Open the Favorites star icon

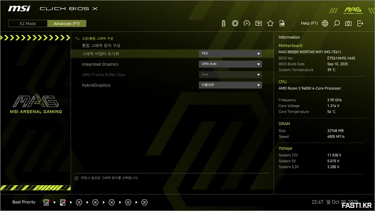pyautogui.click(x=270, y=24)
